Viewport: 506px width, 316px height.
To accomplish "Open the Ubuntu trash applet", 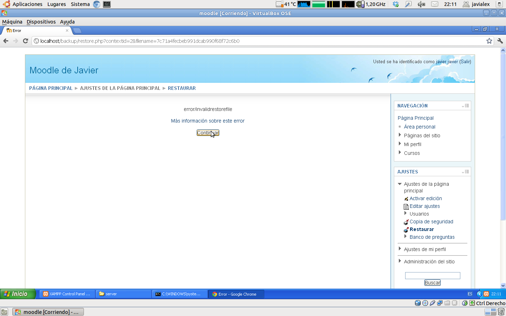I will (501, 312).
